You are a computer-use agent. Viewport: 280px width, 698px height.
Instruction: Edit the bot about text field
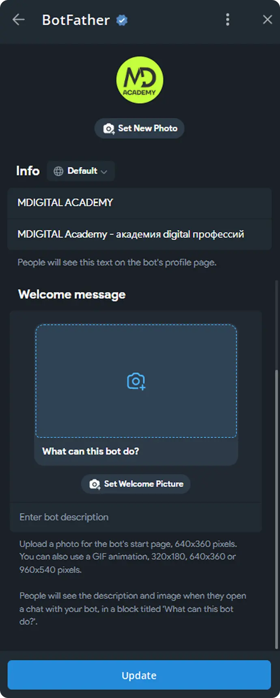[140, 234]
